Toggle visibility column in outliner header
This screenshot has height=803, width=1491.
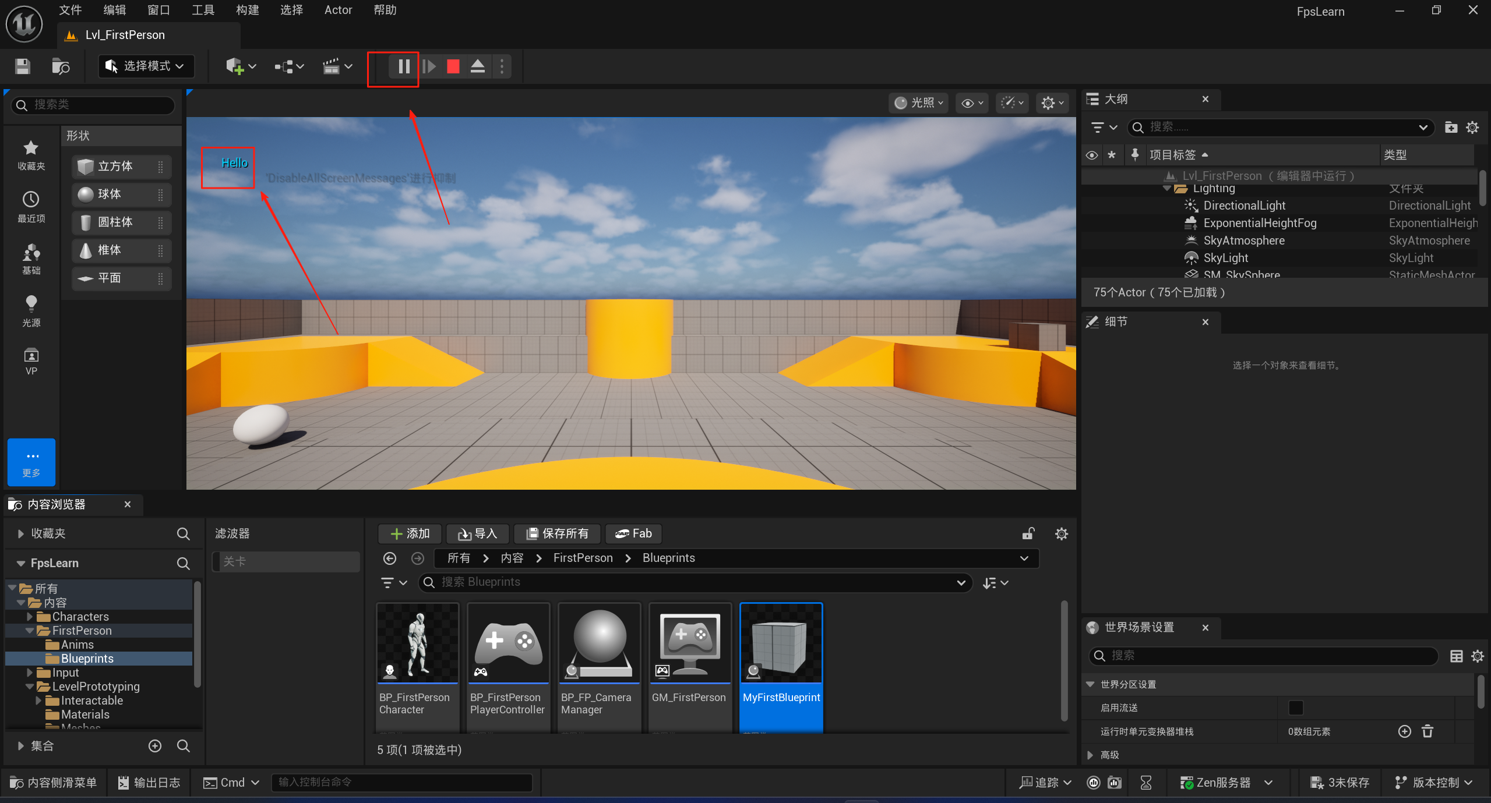1092,155
